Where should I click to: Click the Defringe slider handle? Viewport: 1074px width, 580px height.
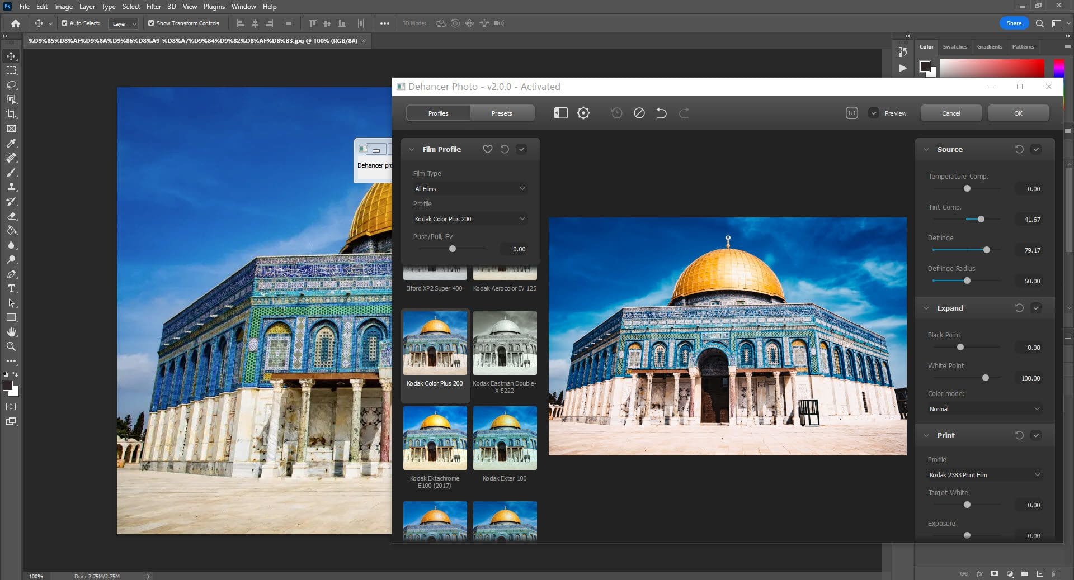pos(987,250)
